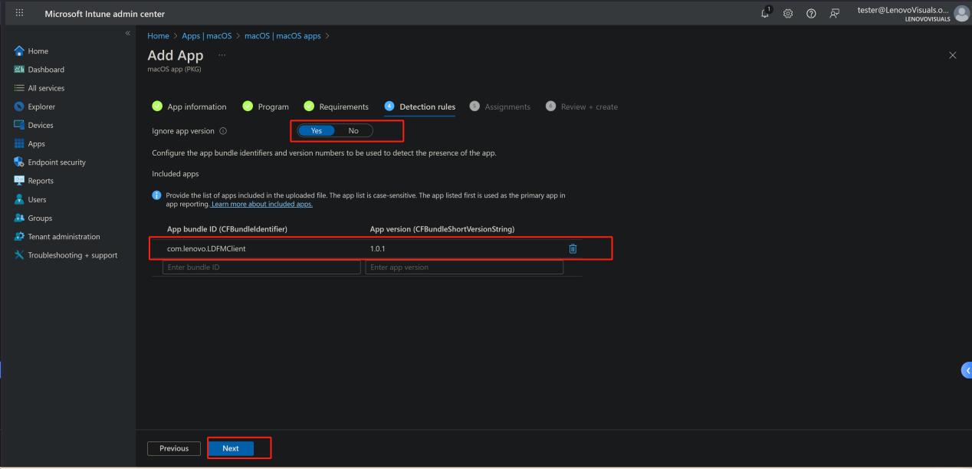Delete the com.lenovo.LDFMClient bundle row
This screenshot has width=972, height=469.
(x=573, y=248)
